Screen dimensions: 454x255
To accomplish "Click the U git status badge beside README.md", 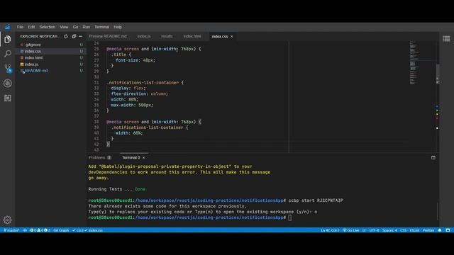I will point(82,71).
